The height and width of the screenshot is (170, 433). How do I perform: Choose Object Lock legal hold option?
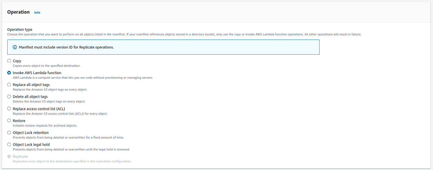[x=9, y=144]
